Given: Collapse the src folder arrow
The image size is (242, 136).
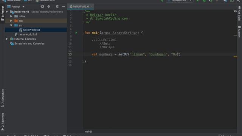Looking at the screenshot, I should [11, 25].
